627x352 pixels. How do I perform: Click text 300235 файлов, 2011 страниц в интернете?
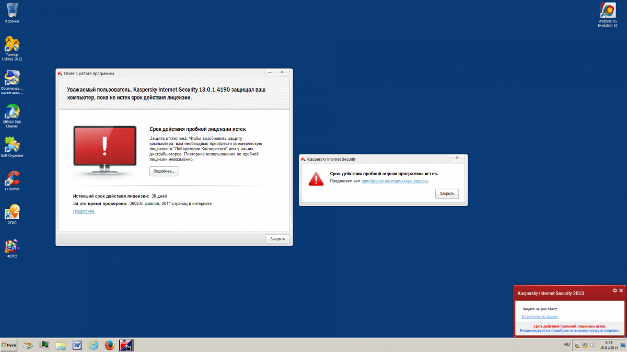point(170,203)
